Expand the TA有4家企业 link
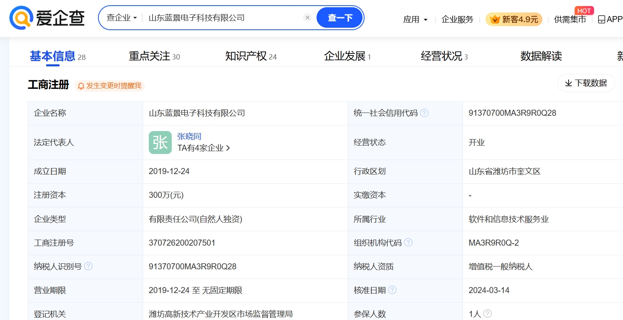 pyautogui.click(x=204, y=148)
